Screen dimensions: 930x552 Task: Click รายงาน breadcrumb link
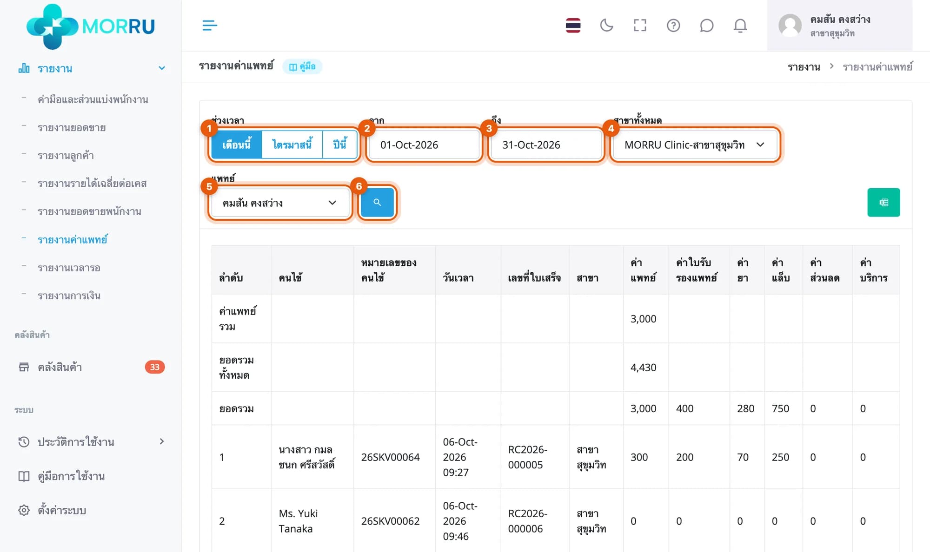(x=804, y=67)
